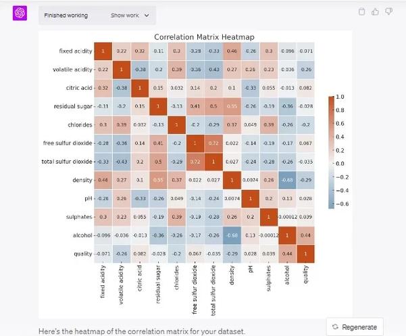The width and height of the screenshot is (406, 336).
Task: Click the free sulfur dioxide row label
Action: click(x=68, y=143)
